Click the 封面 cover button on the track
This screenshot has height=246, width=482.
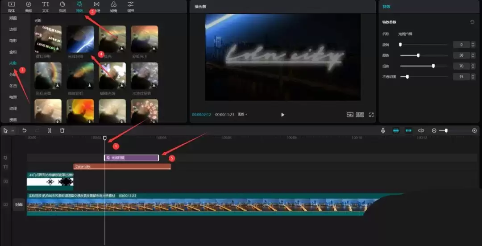click(18, 204)
